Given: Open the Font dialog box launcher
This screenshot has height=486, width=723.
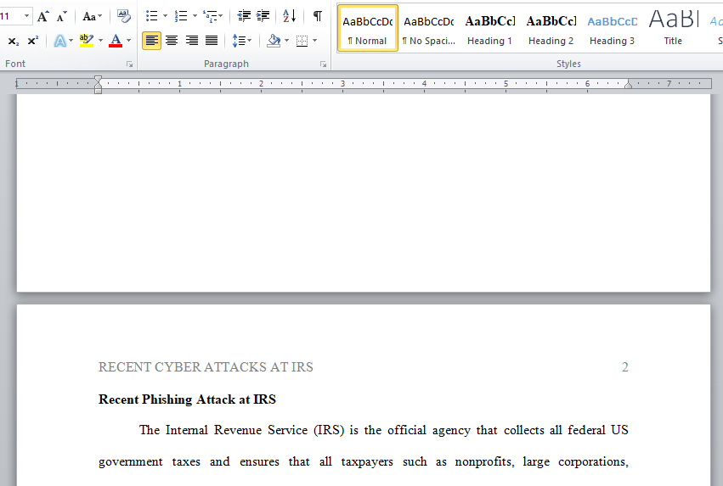Looking at the screenshot, I should click(x=130, y=64).
